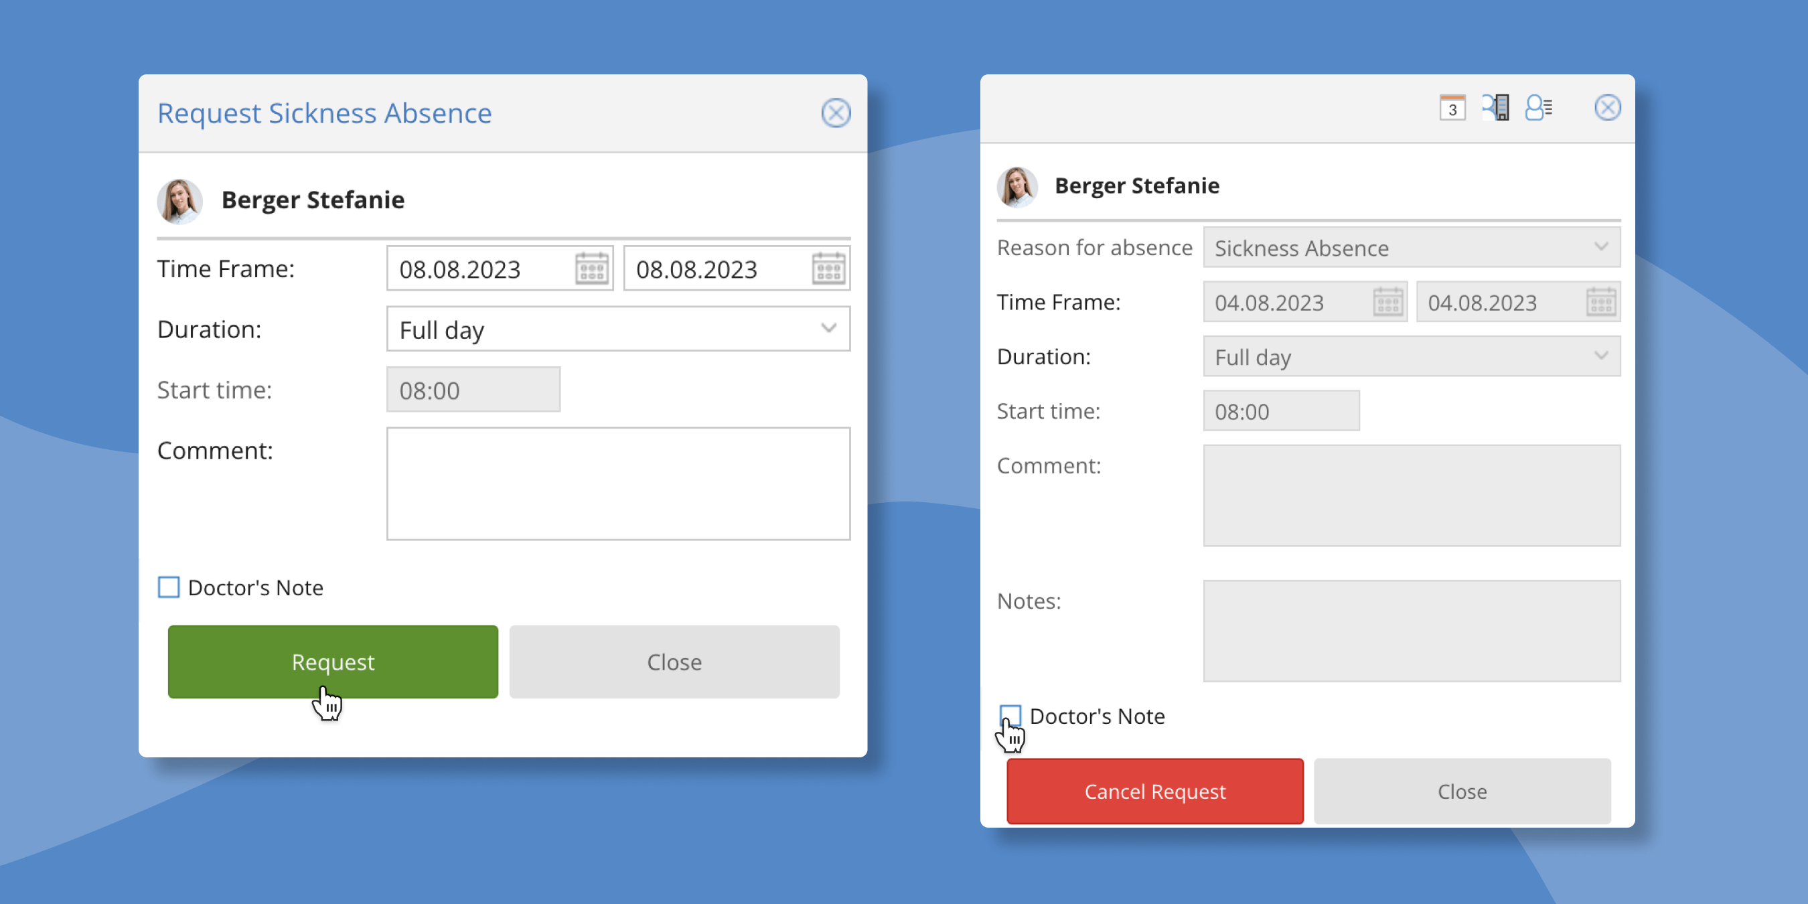Click the notification badge number icon
Viewport: 1808px width, 904px height.
(x=1452, y=107)
